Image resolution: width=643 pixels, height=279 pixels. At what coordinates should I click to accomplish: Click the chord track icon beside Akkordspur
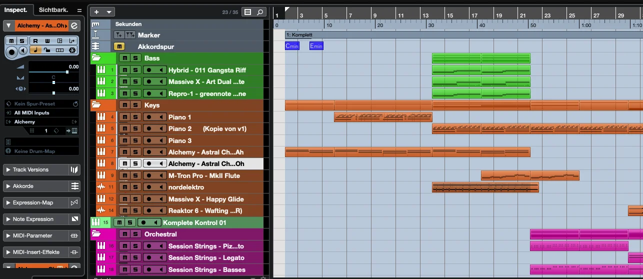tap(95, 46)
